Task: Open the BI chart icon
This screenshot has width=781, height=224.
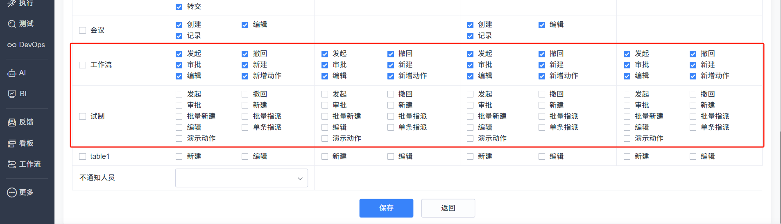Action: click(12, 94)
